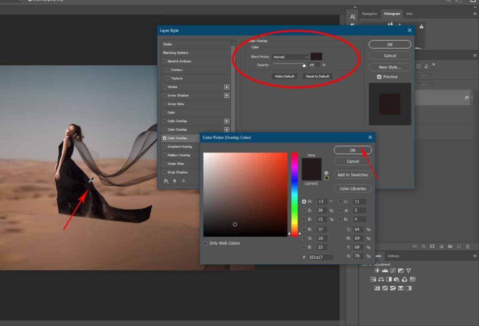
Task: Click New Style... button
Action: (390, 67)
